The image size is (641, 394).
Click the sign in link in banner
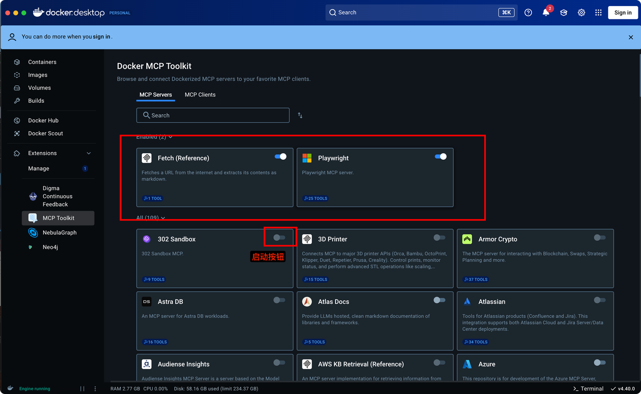[102, 37]
